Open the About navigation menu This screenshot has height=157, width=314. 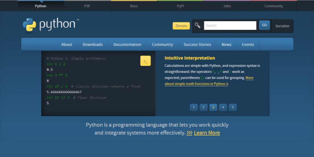[x=67, y=44]
